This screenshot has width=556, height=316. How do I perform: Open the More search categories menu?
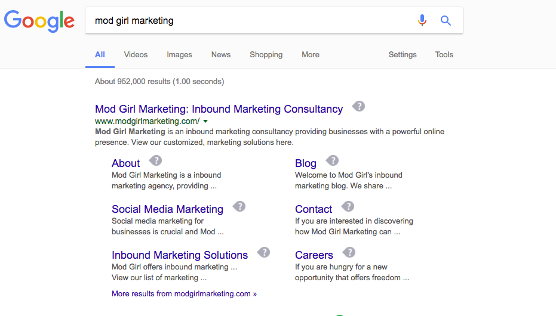click(311, 54)
